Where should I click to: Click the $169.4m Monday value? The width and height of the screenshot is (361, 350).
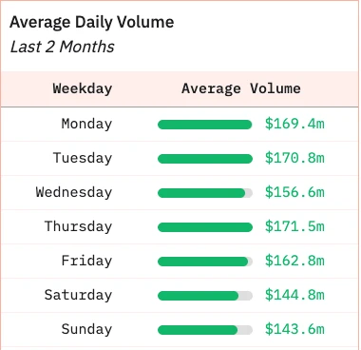pos(294,124)
